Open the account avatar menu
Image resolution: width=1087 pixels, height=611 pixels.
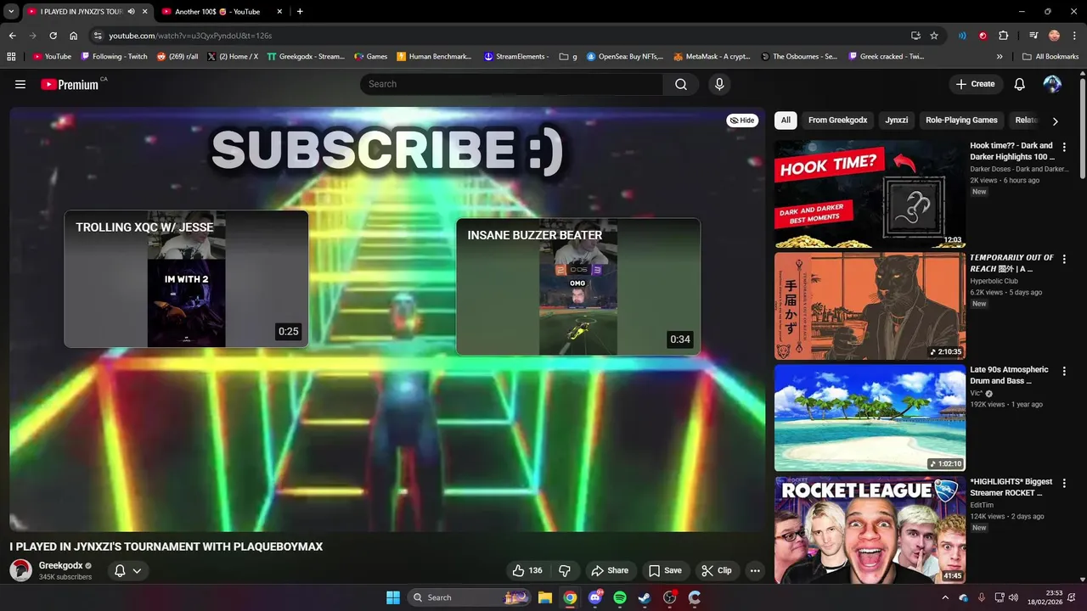(x=1052, y=84)
